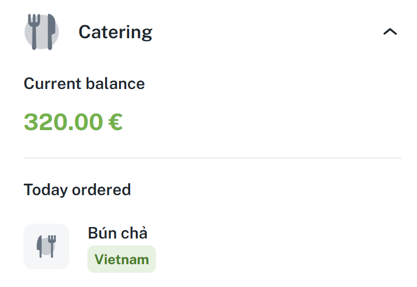The height and width of the screenshot is (287, 417).
Task: Click the small cutlery icon beside Bún chả
Action: (x=46, y=246)
